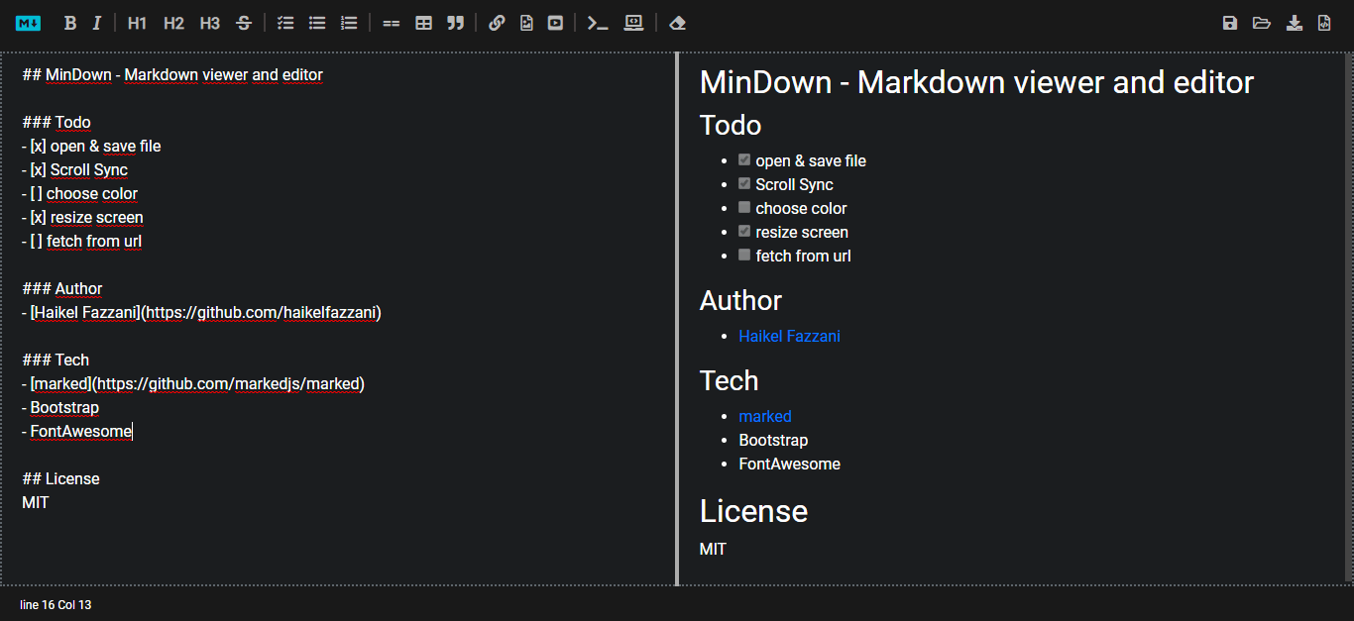Toggle bold formatting
1354x621 pixels.
click(x=69, y=23)
